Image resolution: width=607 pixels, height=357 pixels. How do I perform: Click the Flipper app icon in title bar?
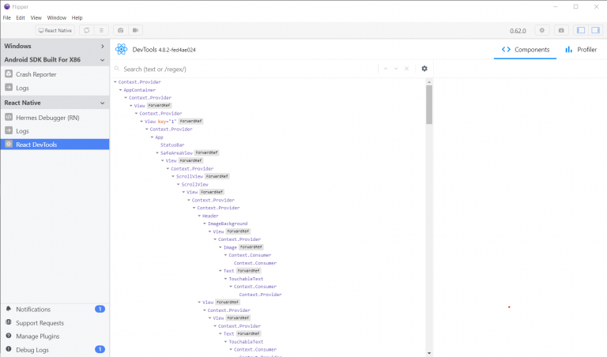coord(6,6)
